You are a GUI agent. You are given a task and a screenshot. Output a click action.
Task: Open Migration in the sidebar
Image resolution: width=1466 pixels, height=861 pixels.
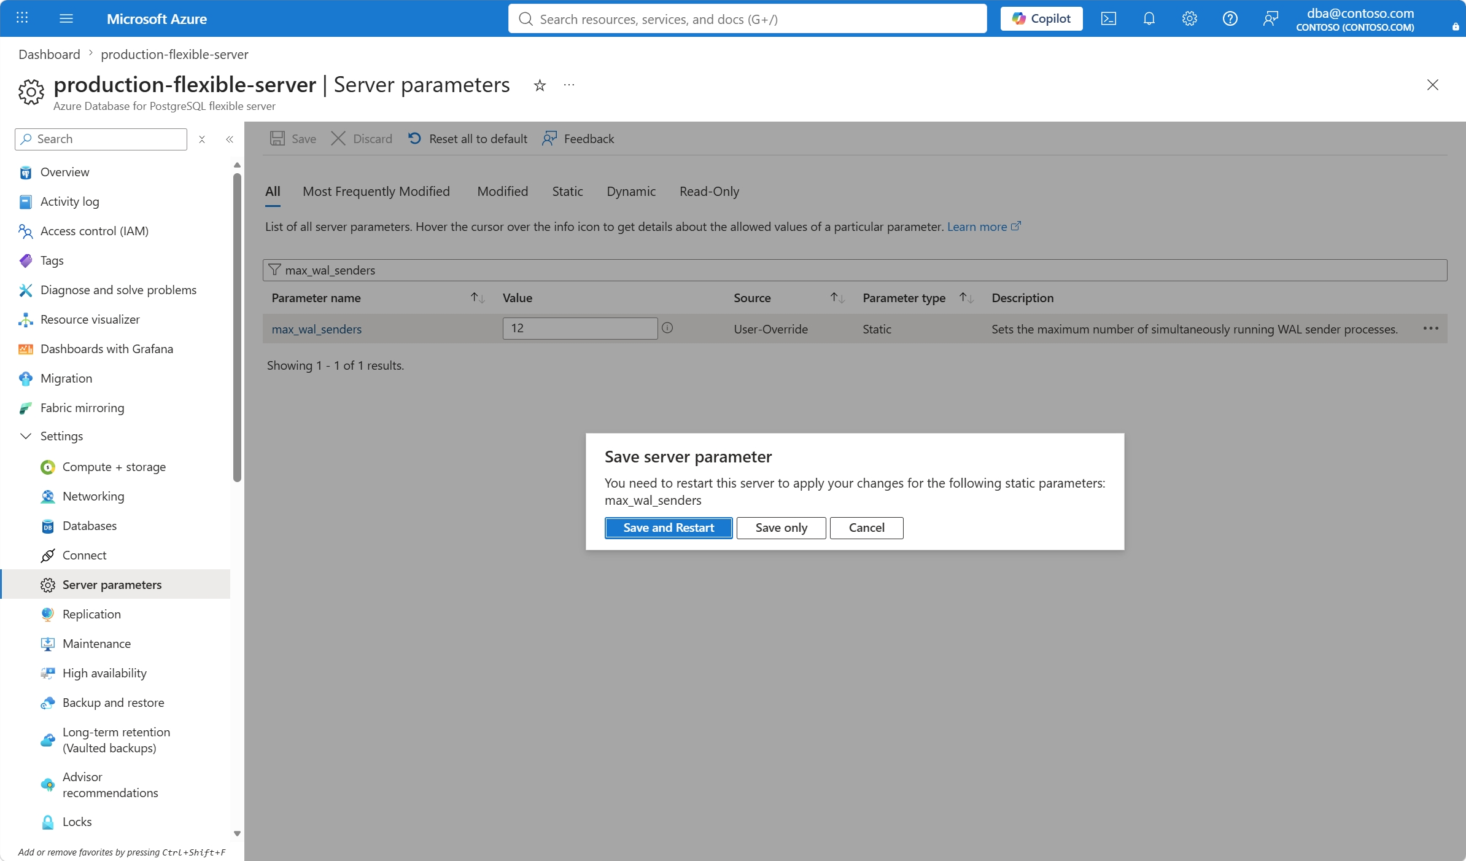pos(66,378)
